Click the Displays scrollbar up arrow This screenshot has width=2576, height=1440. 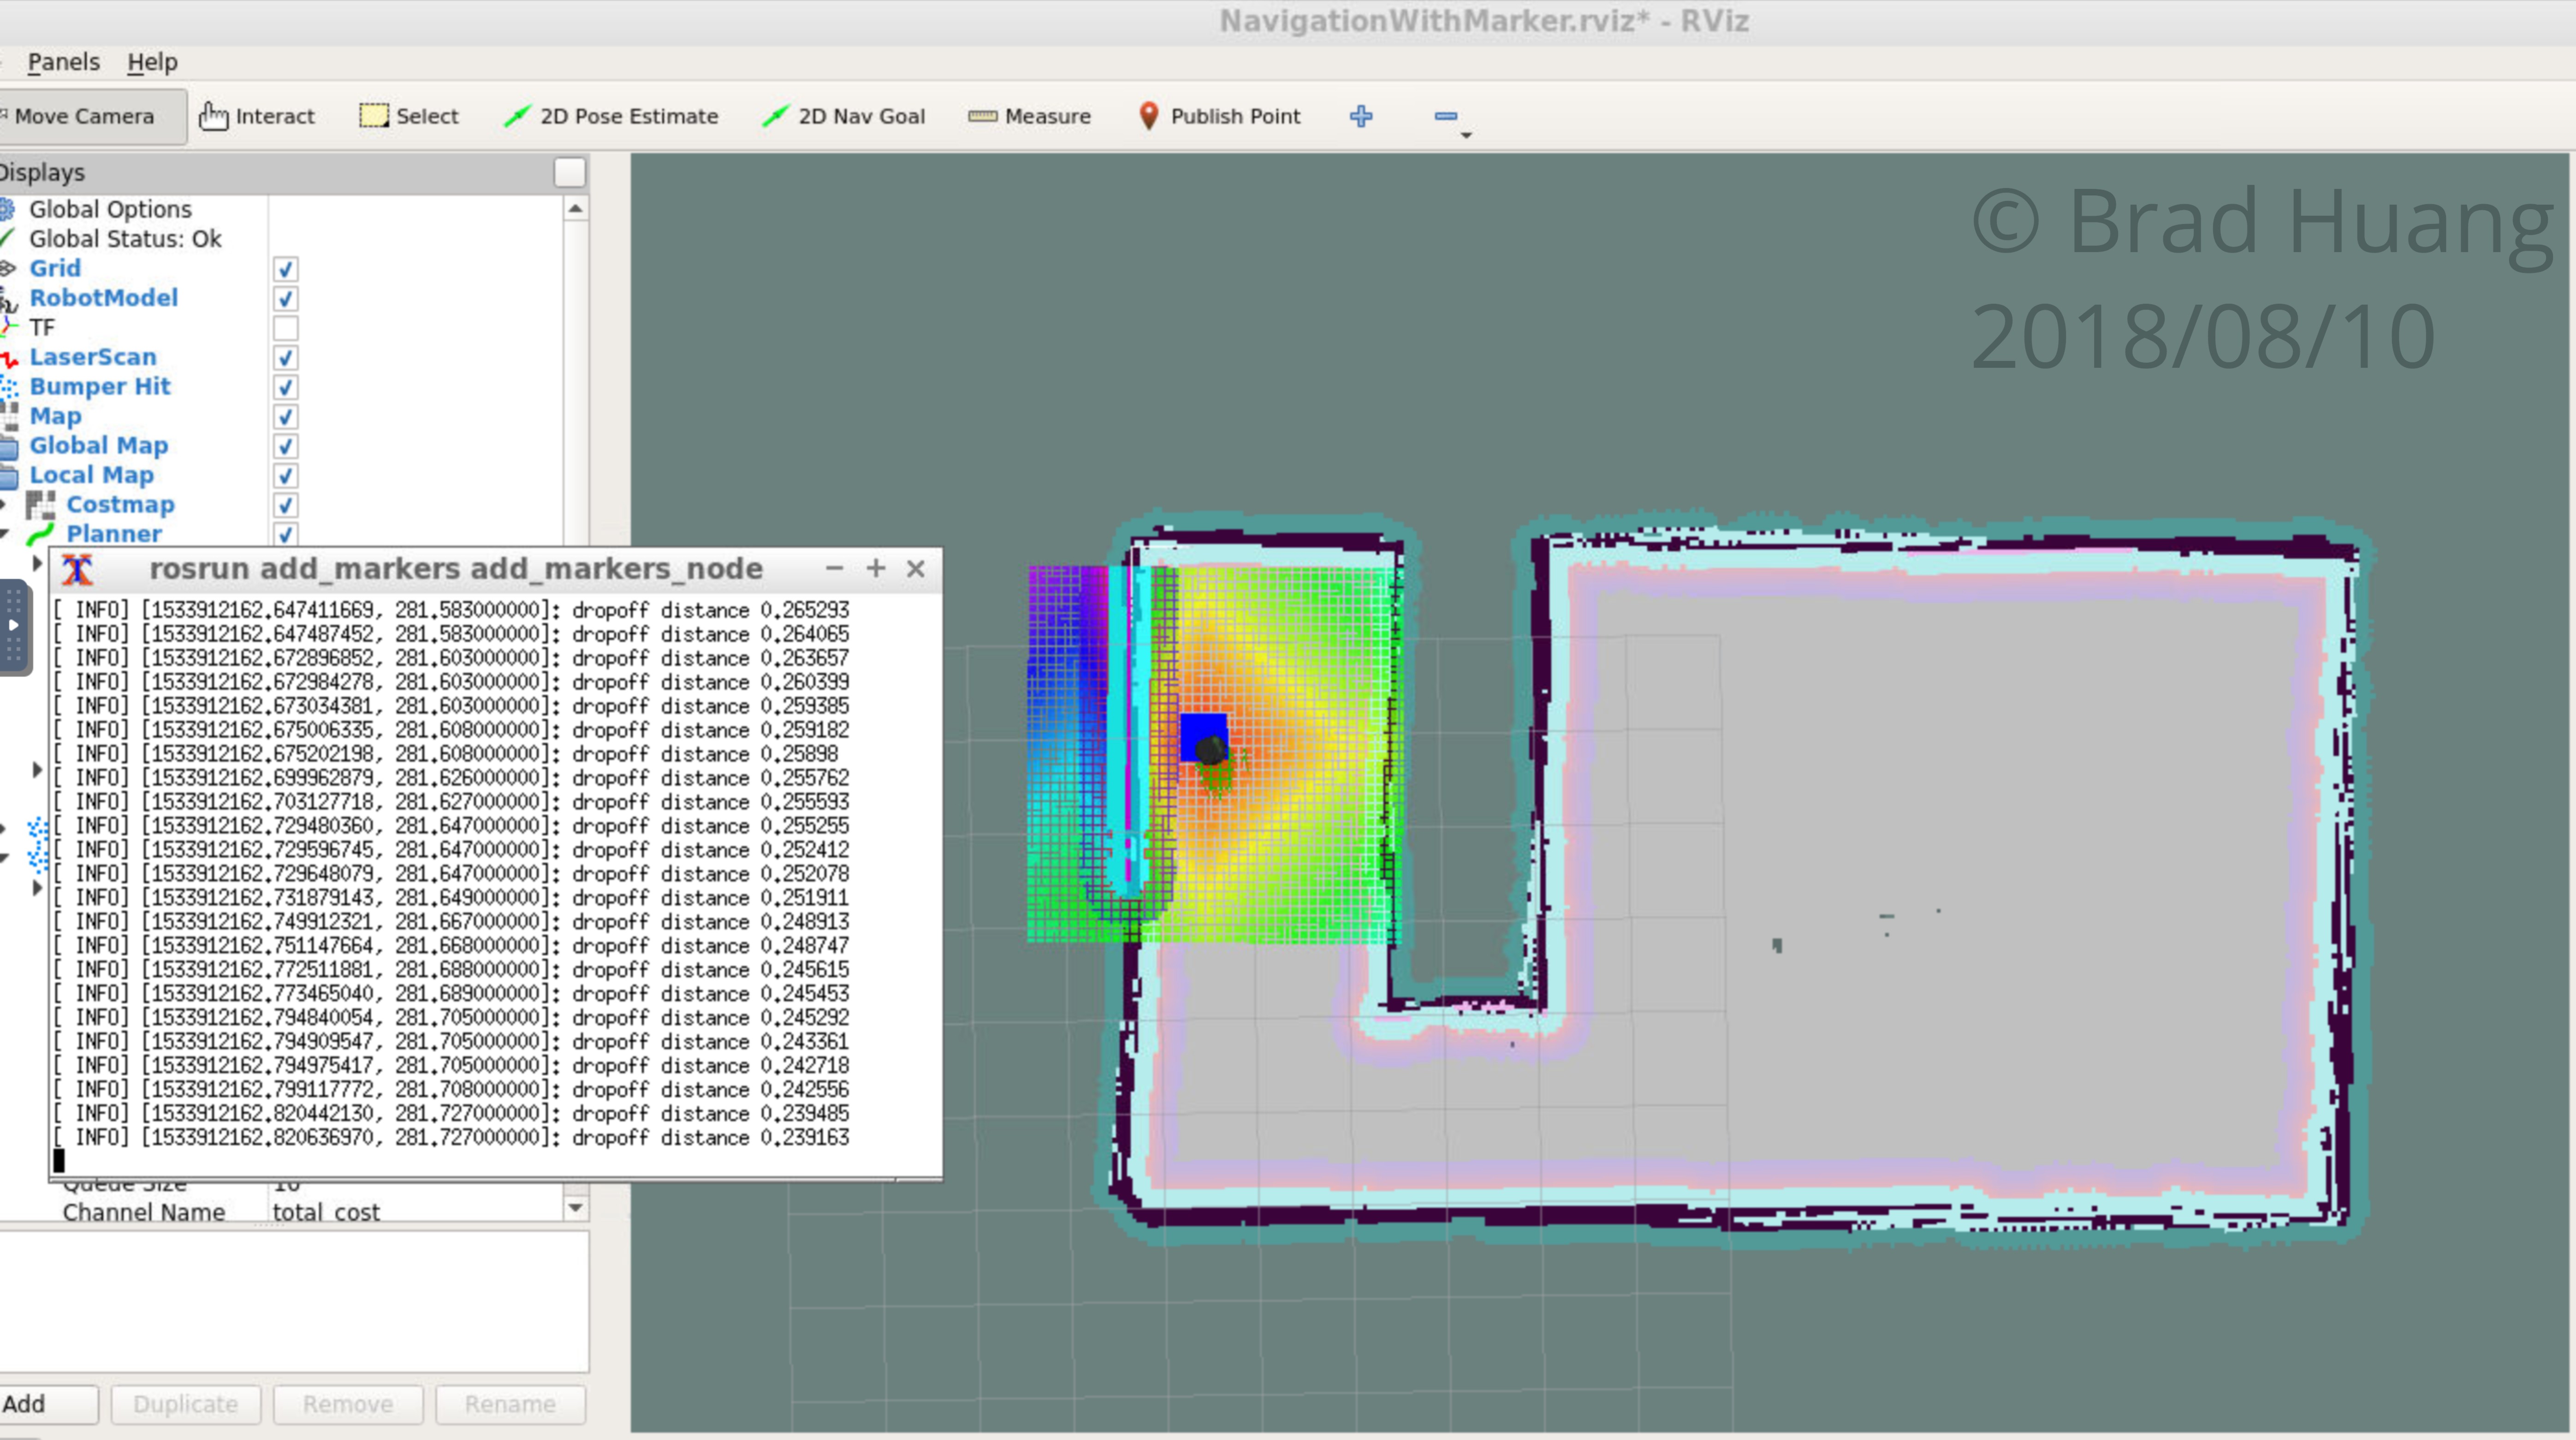(x=575, y=209)
